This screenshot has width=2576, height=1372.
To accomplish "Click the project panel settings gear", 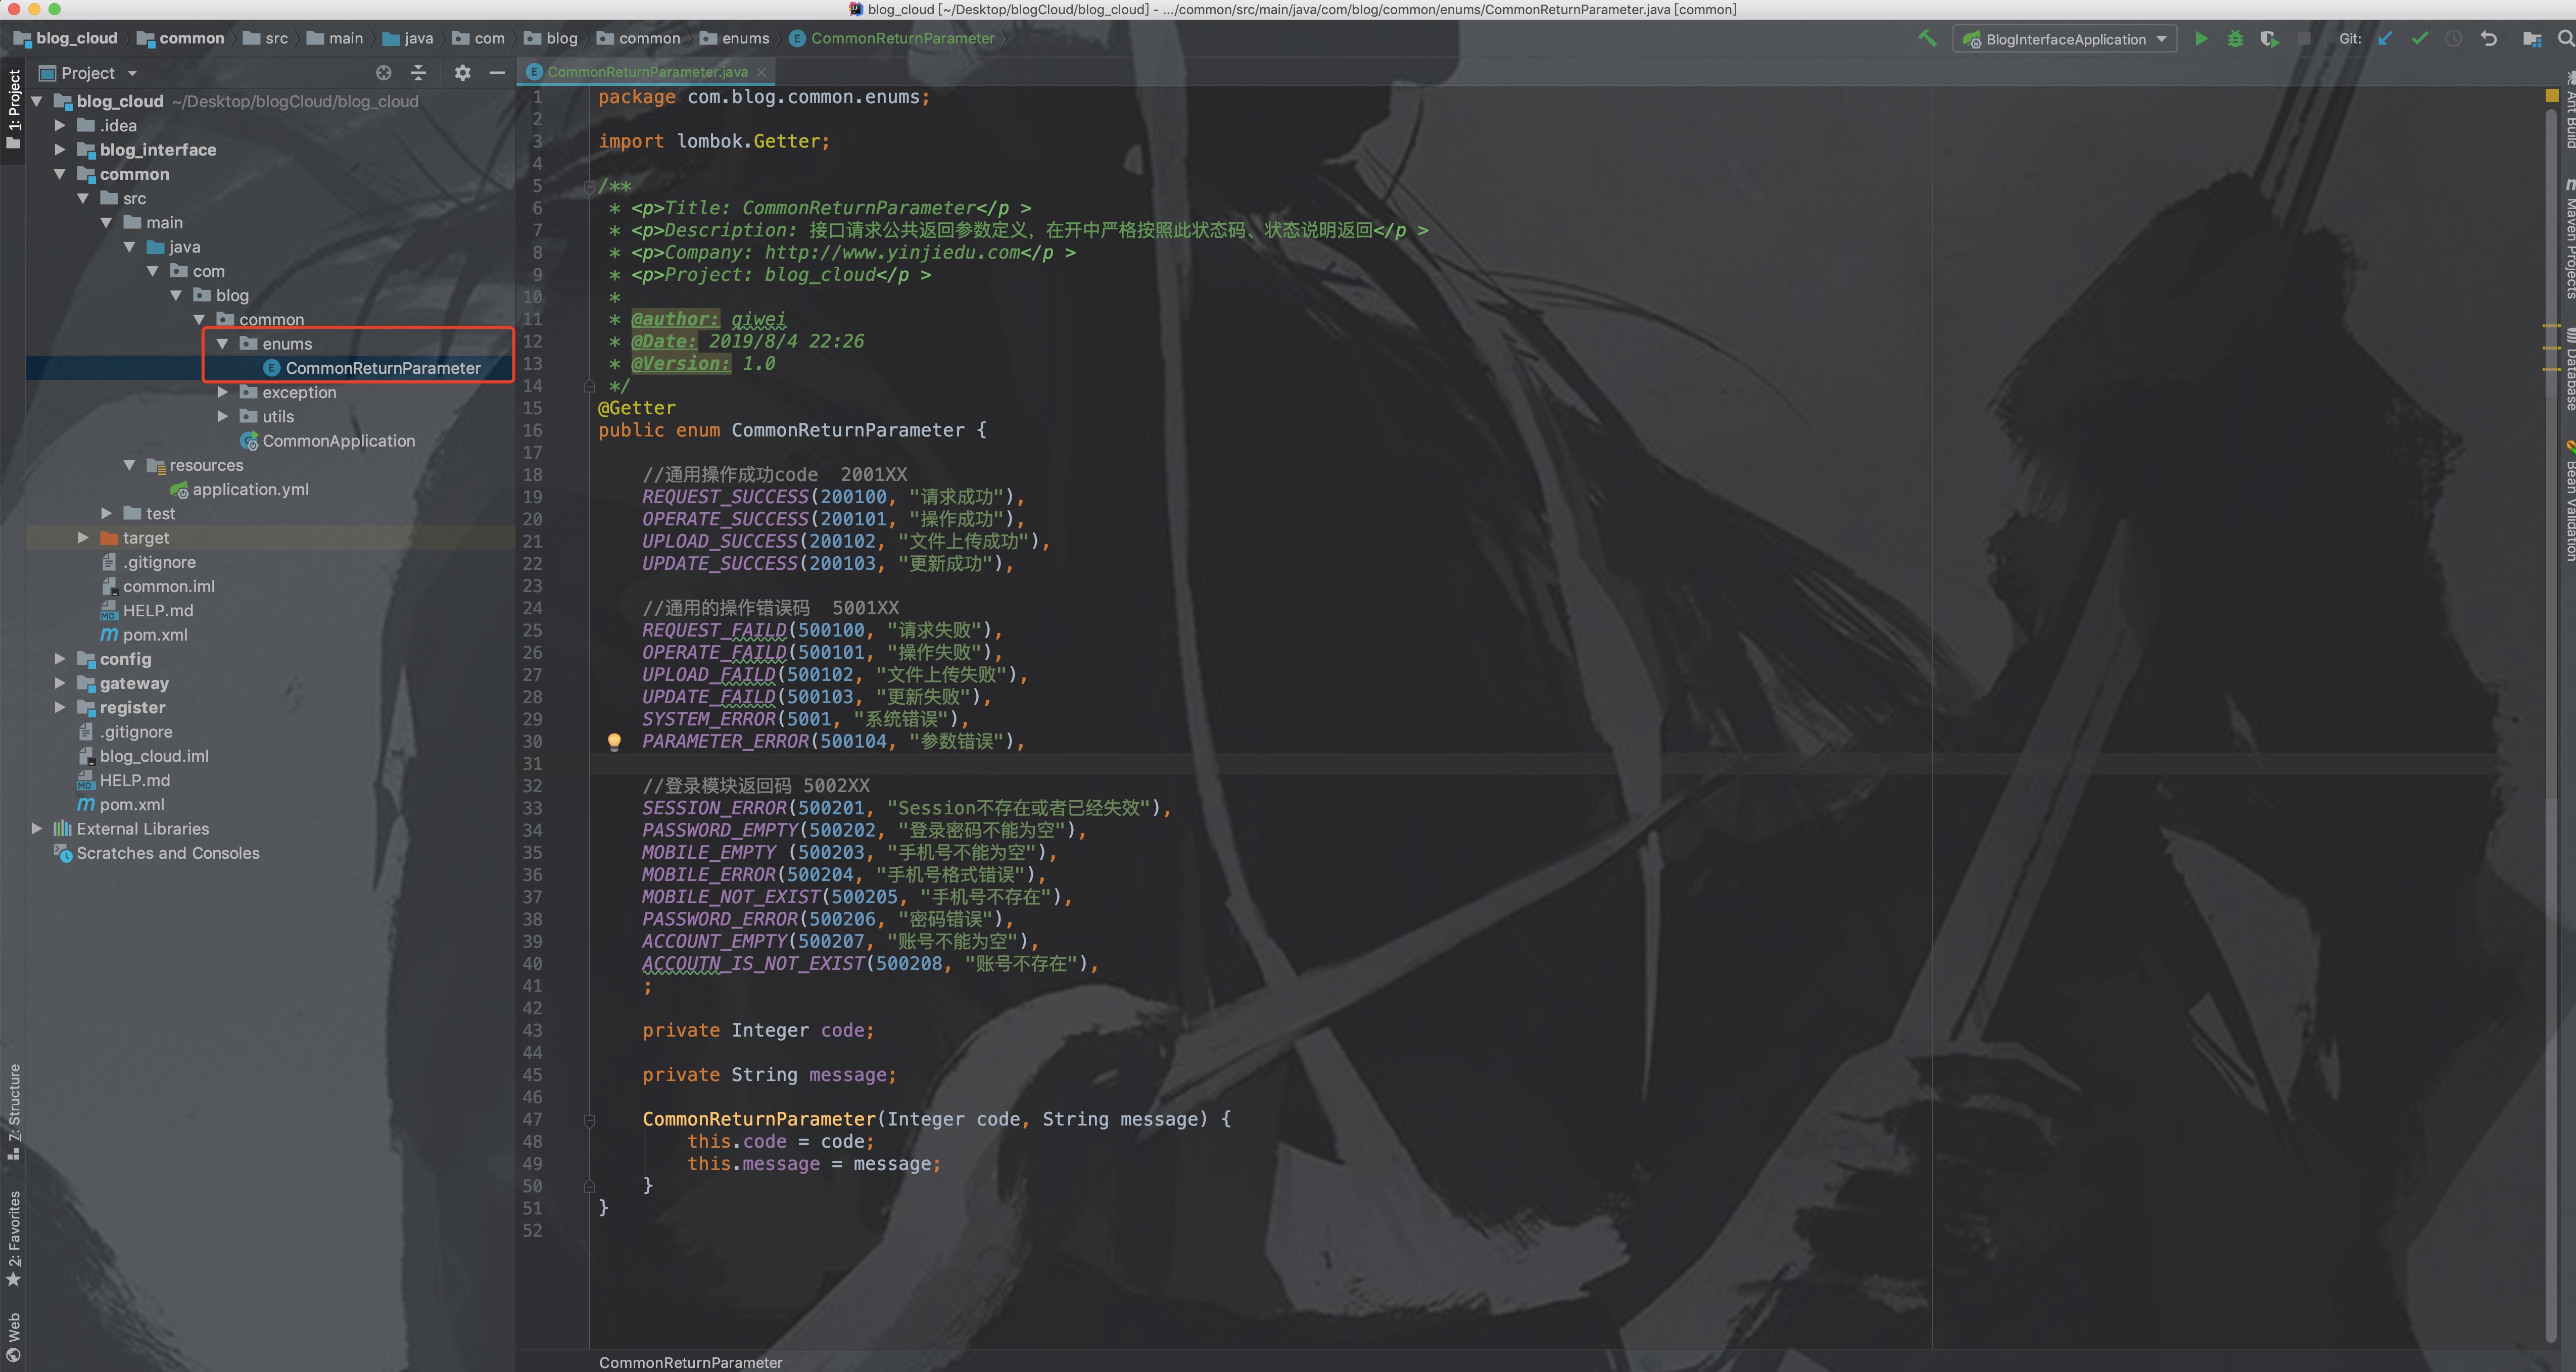I will coord(462,73).
